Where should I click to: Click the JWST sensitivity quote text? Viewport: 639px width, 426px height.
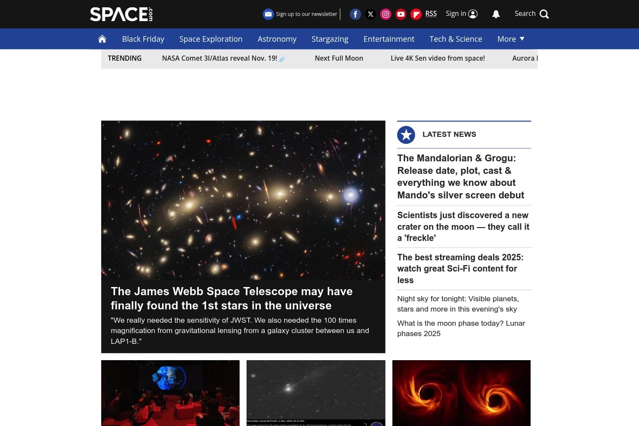240,330
